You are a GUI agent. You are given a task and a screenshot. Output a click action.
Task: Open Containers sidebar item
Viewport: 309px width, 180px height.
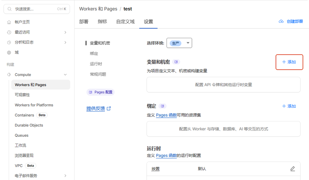click(24, 115)
